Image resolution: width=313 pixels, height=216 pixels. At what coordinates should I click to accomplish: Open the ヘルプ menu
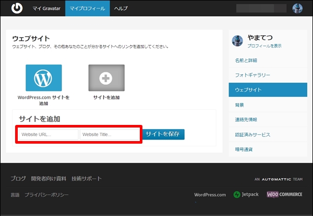pos(121,8)
